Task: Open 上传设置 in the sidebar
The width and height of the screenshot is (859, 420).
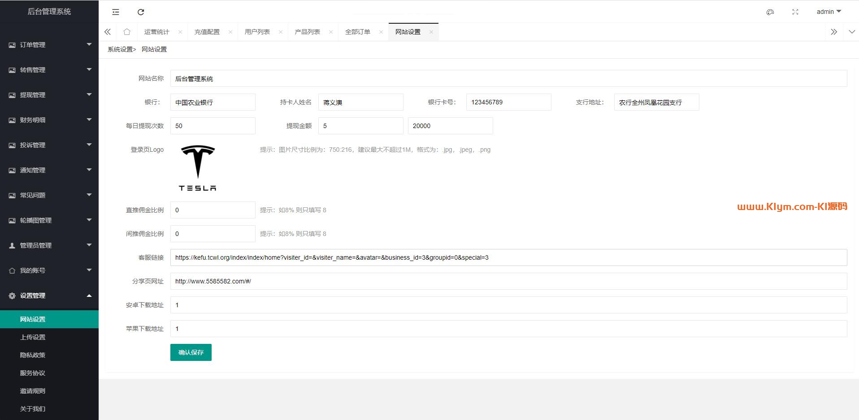Action: (x=33, y=337)
